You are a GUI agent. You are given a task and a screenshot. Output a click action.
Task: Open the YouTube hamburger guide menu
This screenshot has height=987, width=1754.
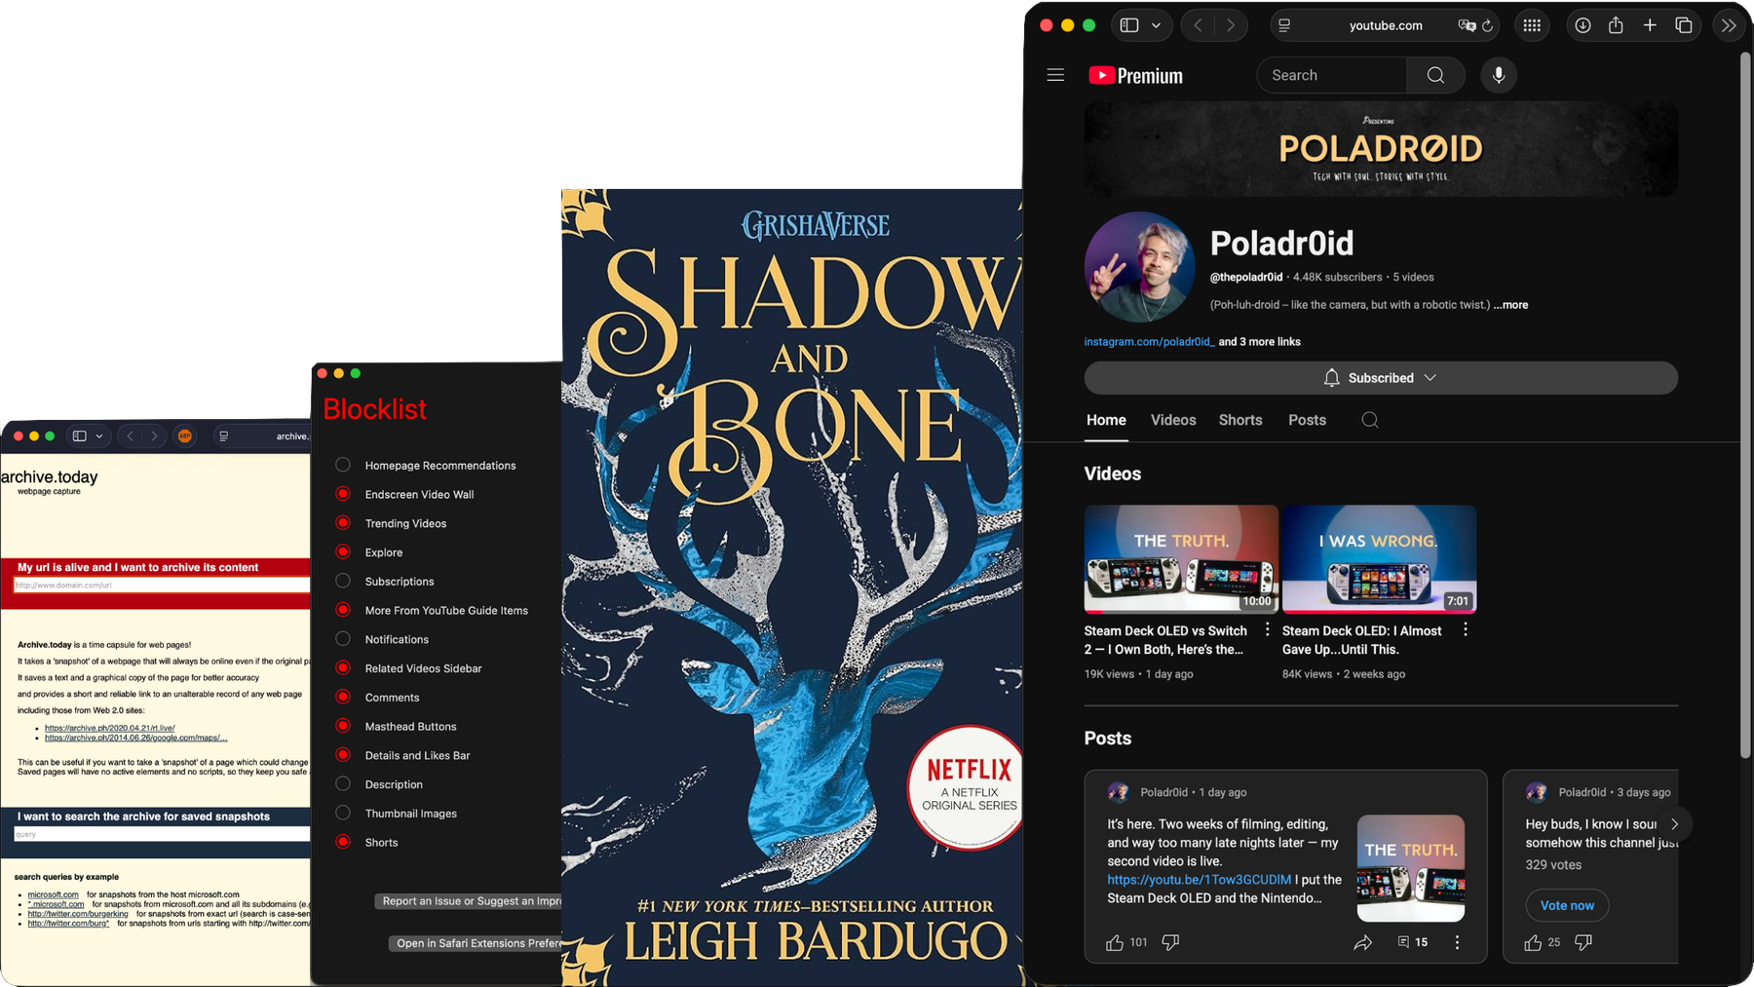(1055, 75)
